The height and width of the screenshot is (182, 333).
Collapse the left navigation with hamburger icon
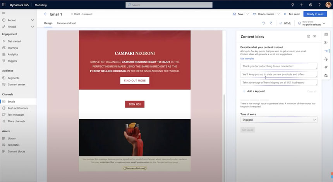click(x=4, y=13)
